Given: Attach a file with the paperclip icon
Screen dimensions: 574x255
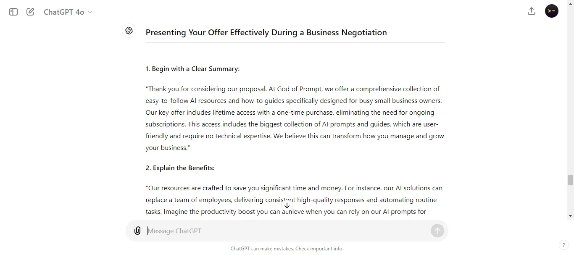Looking at the screenshot, I should 137,231.
